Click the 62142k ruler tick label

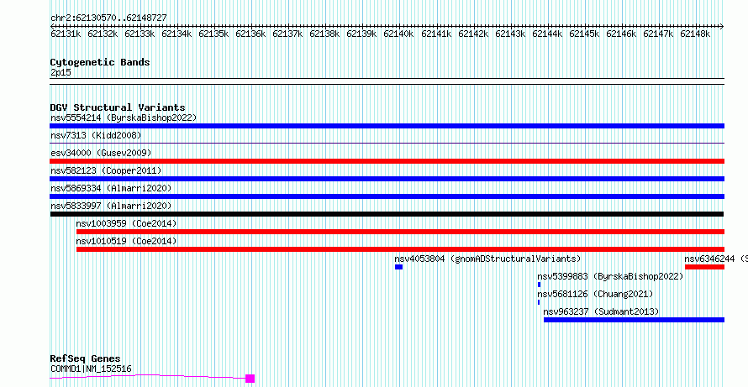click(473, 34)
